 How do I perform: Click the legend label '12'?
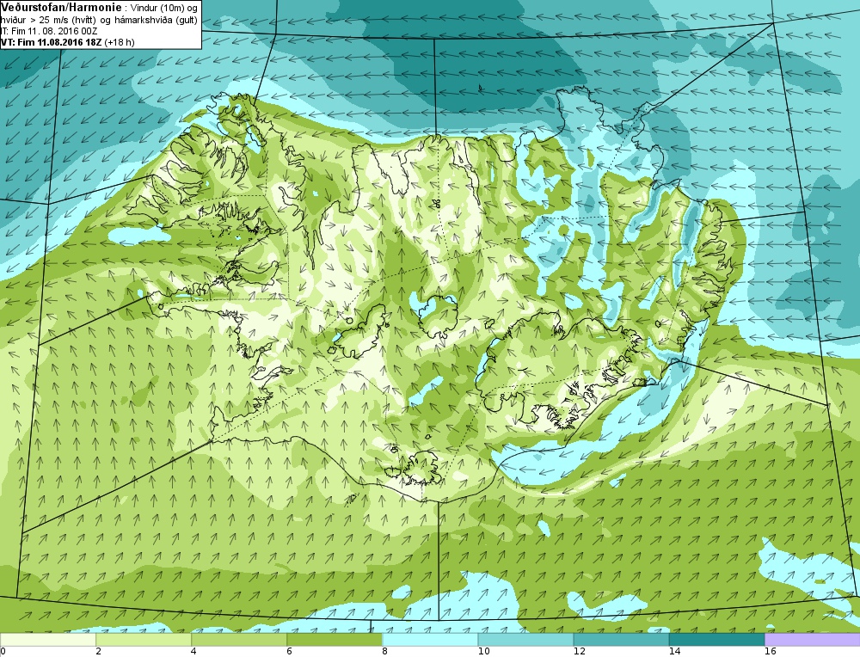pos(579,652)
